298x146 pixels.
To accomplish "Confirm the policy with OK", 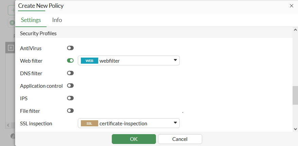I will tap(134, 139).
